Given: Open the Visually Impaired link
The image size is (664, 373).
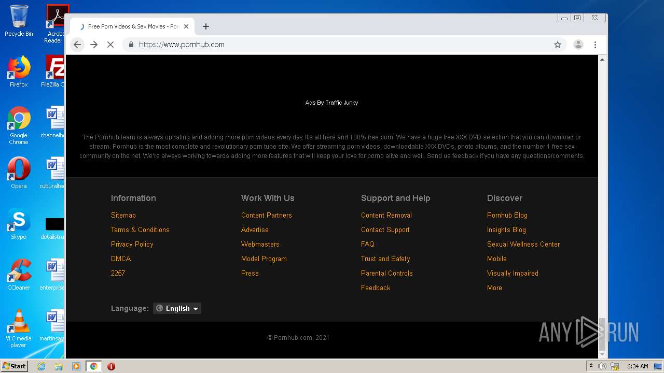Looking at the screenshot, I should [513, 273].
